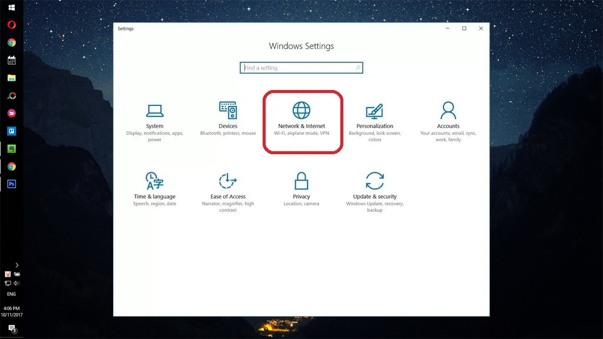
Task: Close the Settings window
Action: coord(481,28)
